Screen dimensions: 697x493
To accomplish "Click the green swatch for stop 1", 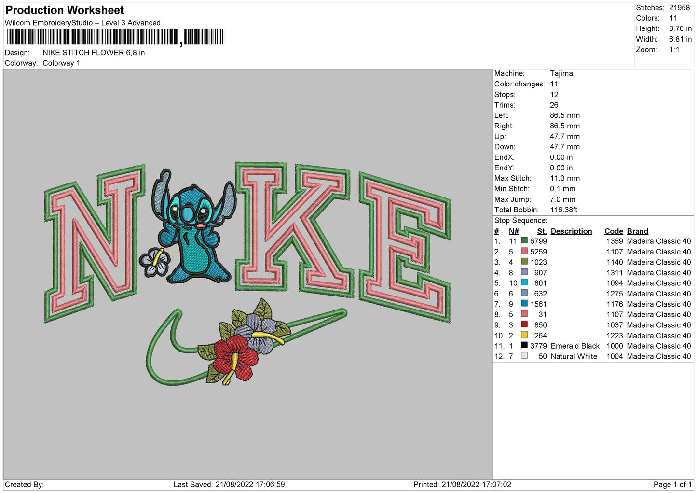I will click(524, 240).
